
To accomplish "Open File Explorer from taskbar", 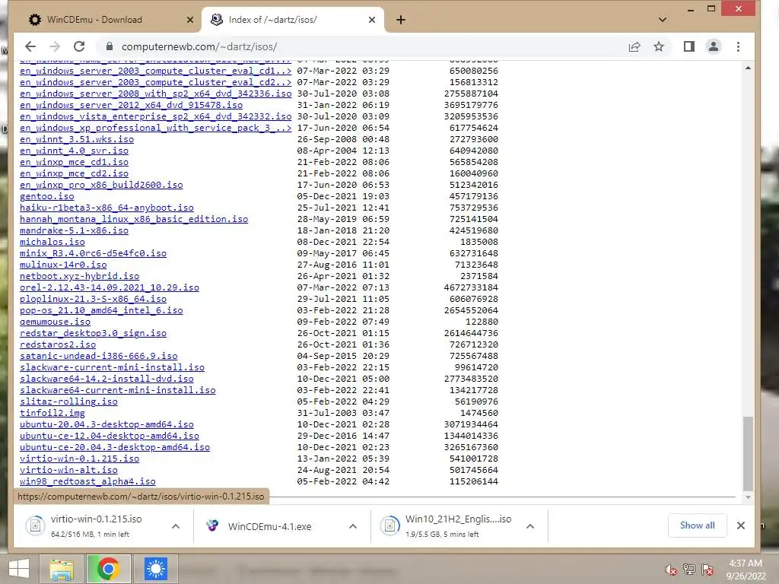I will 61,569.
